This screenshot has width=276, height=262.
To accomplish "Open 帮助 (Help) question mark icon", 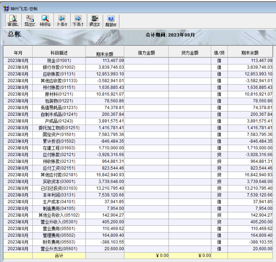I will (111, 21).
